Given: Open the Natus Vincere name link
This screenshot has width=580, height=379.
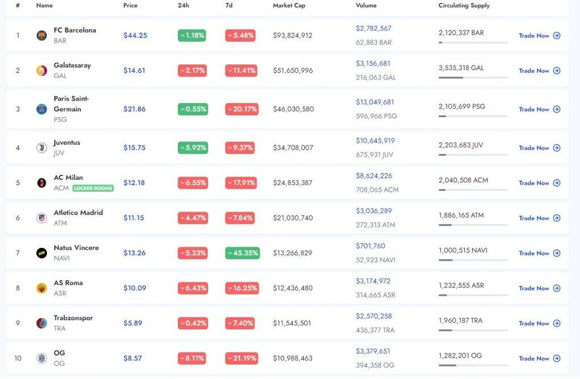Looking at the screenshot, I should point(76,248).
